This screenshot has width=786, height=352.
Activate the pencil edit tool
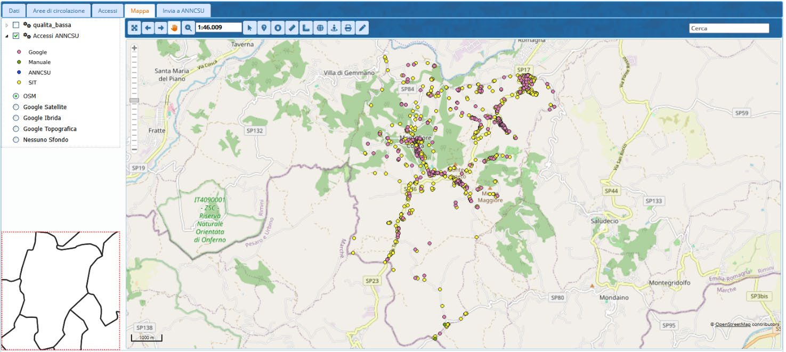click(x=362, y=28)
